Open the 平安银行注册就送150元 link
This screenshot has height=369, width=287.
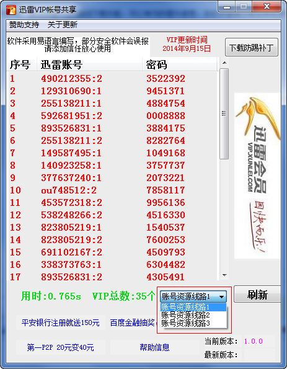click(x=61, y=322)
